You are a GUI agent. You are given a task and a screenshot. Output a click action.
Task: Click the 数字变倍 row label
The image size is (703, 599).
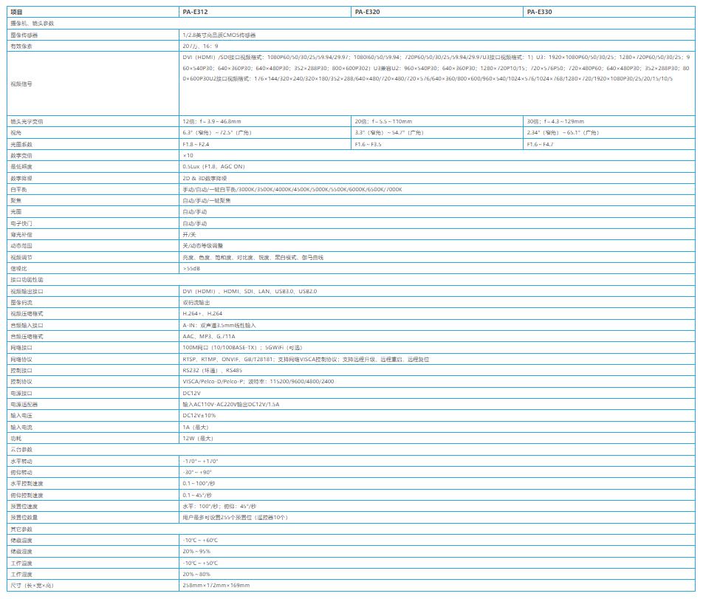(21, 156)
